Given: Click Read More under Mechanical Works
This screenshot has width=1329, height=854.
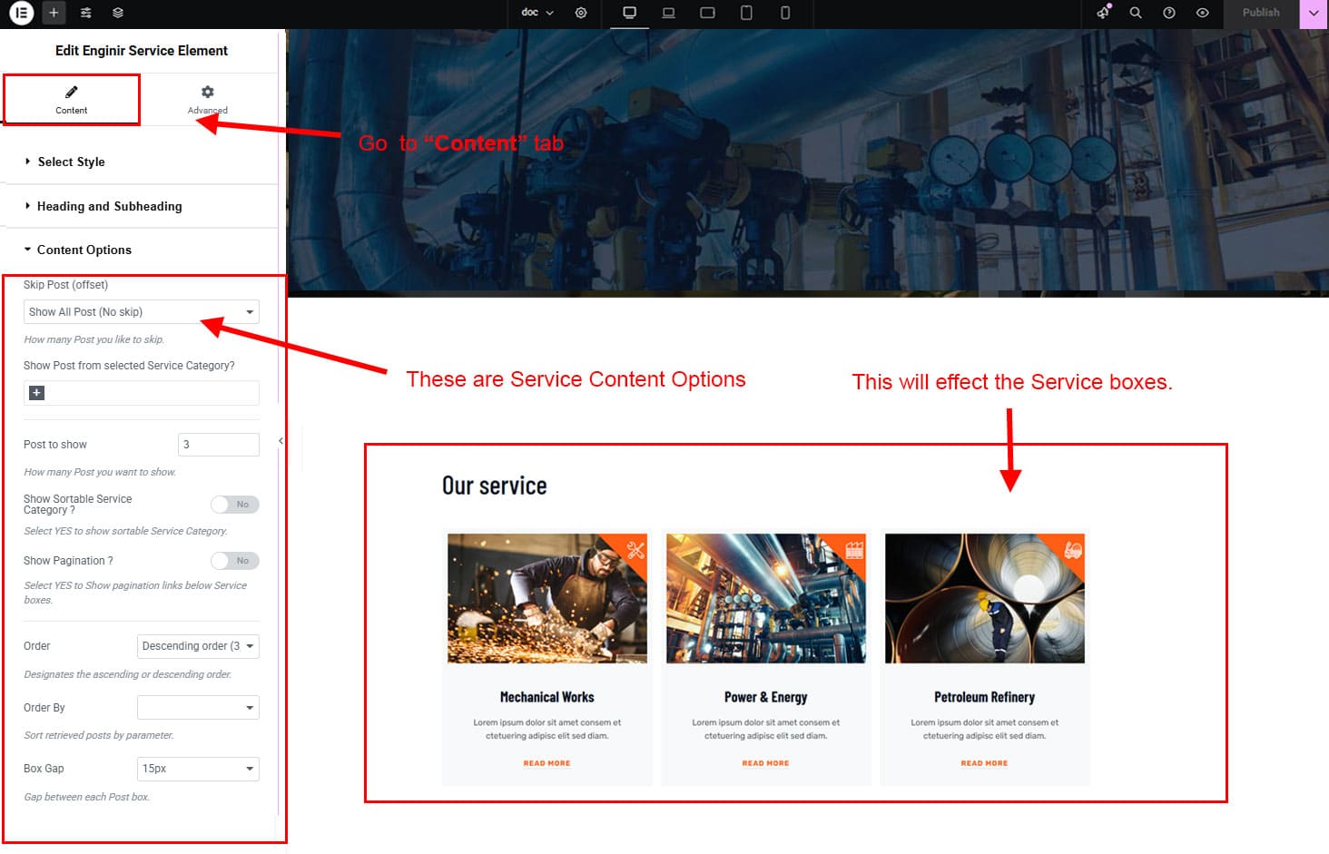Looking at the screenshot, I should click(x=546, y=763).
